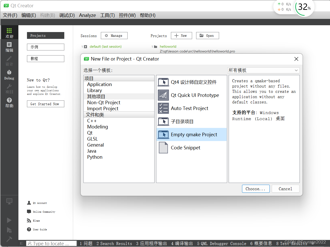Select Qt Quick UI Prototype template
Image resolution: width=330 pixels, height=247 pixels.
(x=192, y=95)
